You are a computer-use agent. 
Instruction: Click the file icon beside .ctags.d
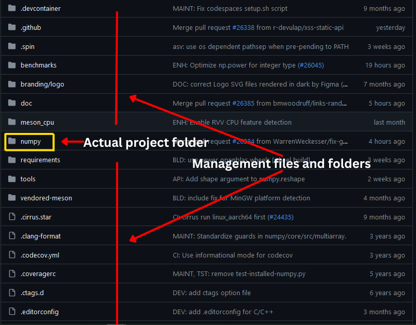click(x=12, y=293)
